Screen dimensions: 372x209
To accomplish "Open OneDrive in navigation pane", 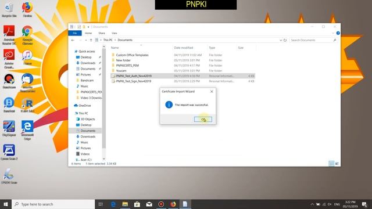I will coord(84,106).
